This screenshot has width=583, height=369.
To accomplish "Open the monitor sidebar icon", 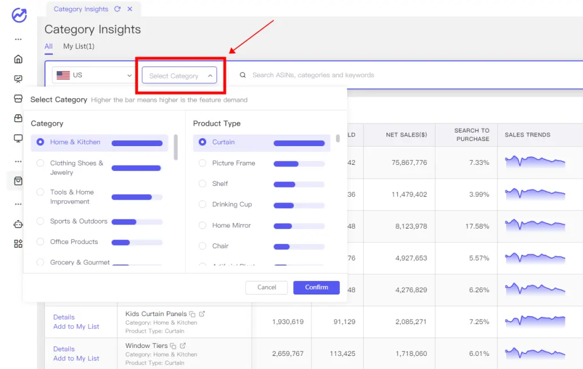I will coord(18,138).
